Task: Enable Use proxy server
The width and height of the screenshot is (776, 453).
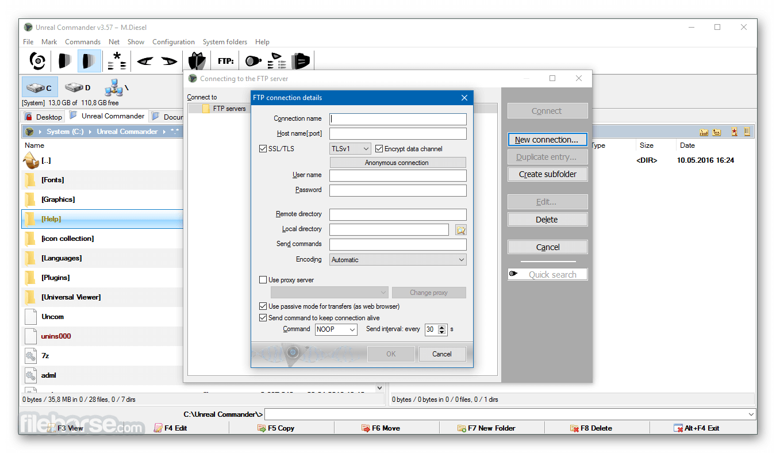Action: 263,280
